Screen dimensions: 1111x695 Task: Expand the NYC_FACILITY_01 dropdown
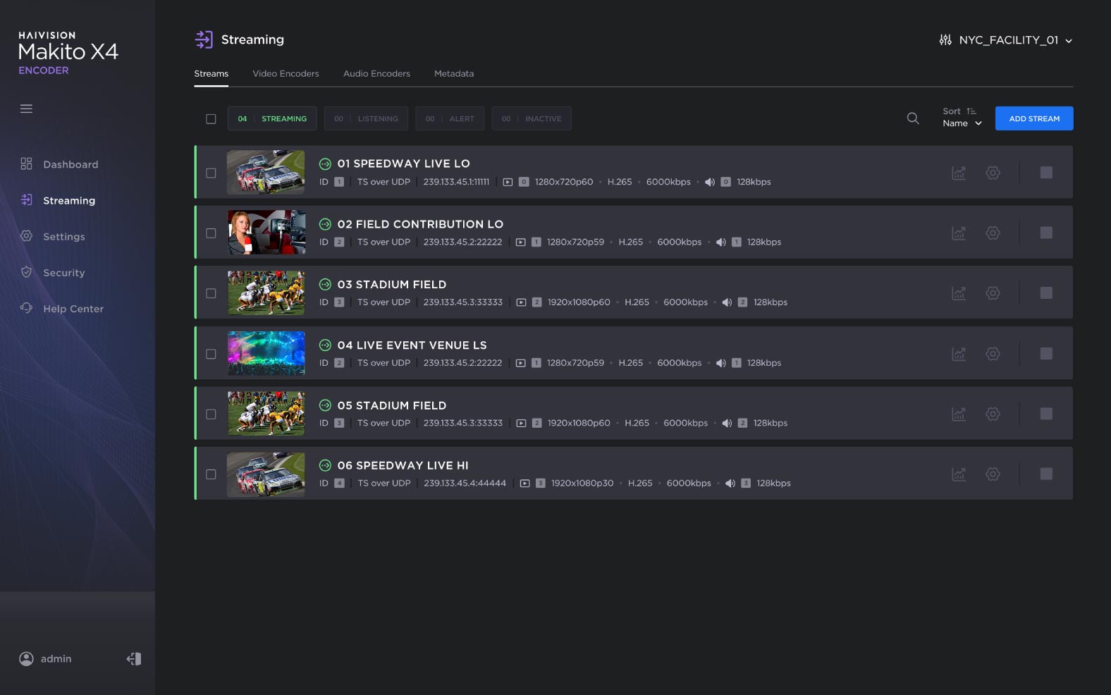coord(1006,40)
